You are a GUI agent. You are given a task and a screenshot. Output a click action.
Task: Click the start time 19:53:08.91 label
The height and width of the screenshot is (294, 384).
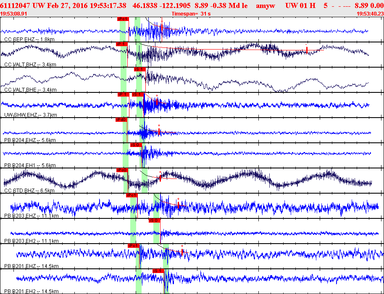pos(13,14)
